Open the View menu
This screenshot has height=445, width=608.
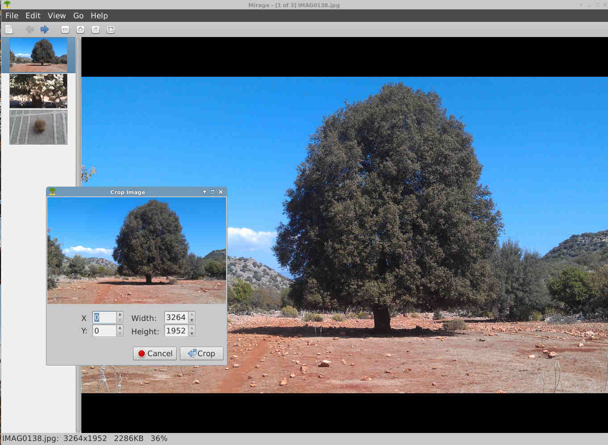57,16
